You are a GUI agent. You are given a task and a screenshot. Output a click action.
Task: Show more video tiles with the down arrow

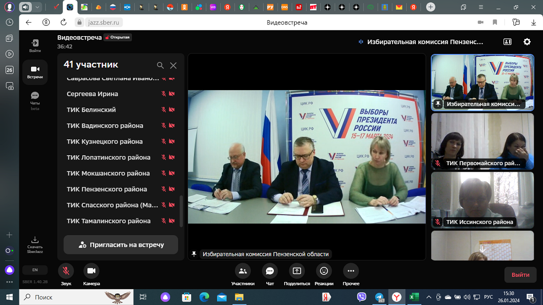(482, 249)
